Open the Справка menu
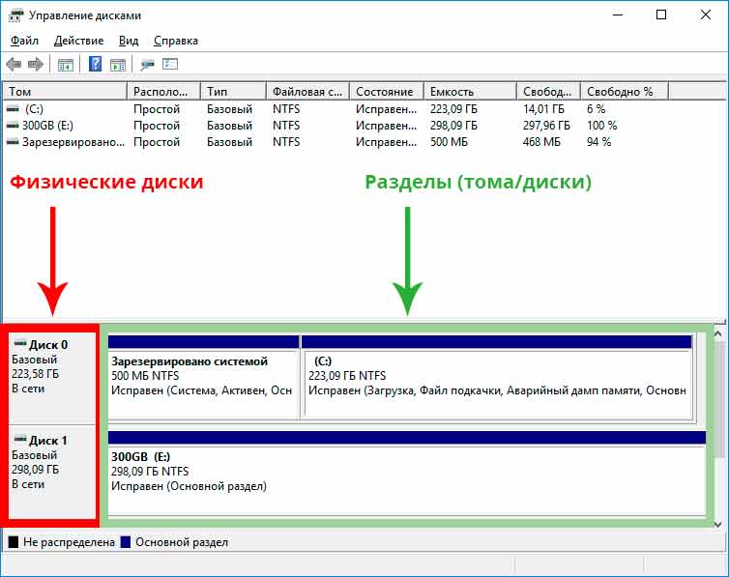 (176, 41)
